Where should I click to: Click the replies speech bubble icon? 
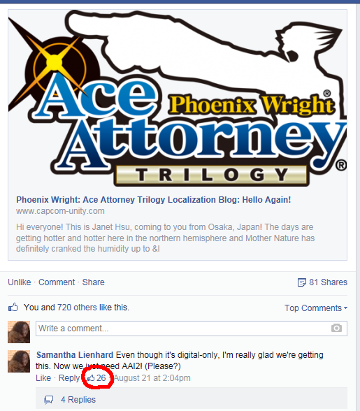coord(49,400)
